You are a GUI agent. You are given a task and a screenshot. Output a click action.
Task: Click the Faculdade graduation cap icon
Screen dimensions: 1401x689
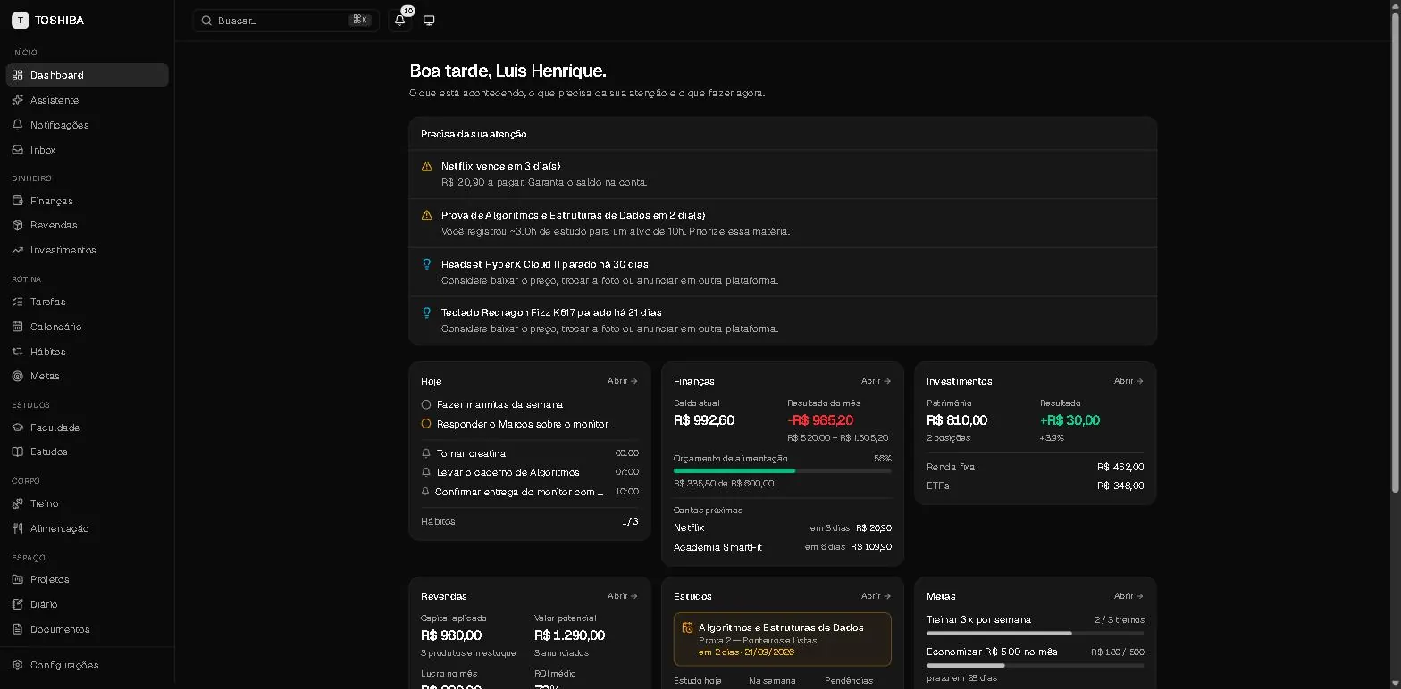18,428
